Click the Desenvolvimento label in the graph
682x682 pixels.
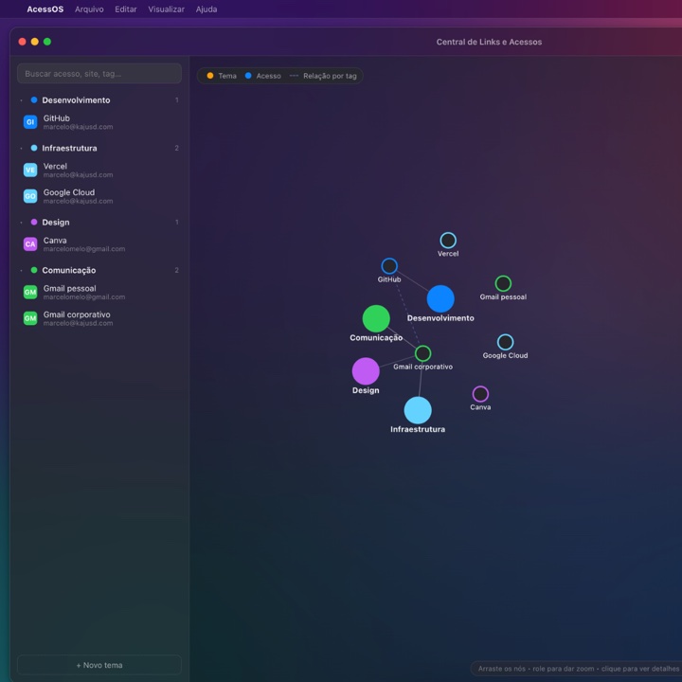440,318
